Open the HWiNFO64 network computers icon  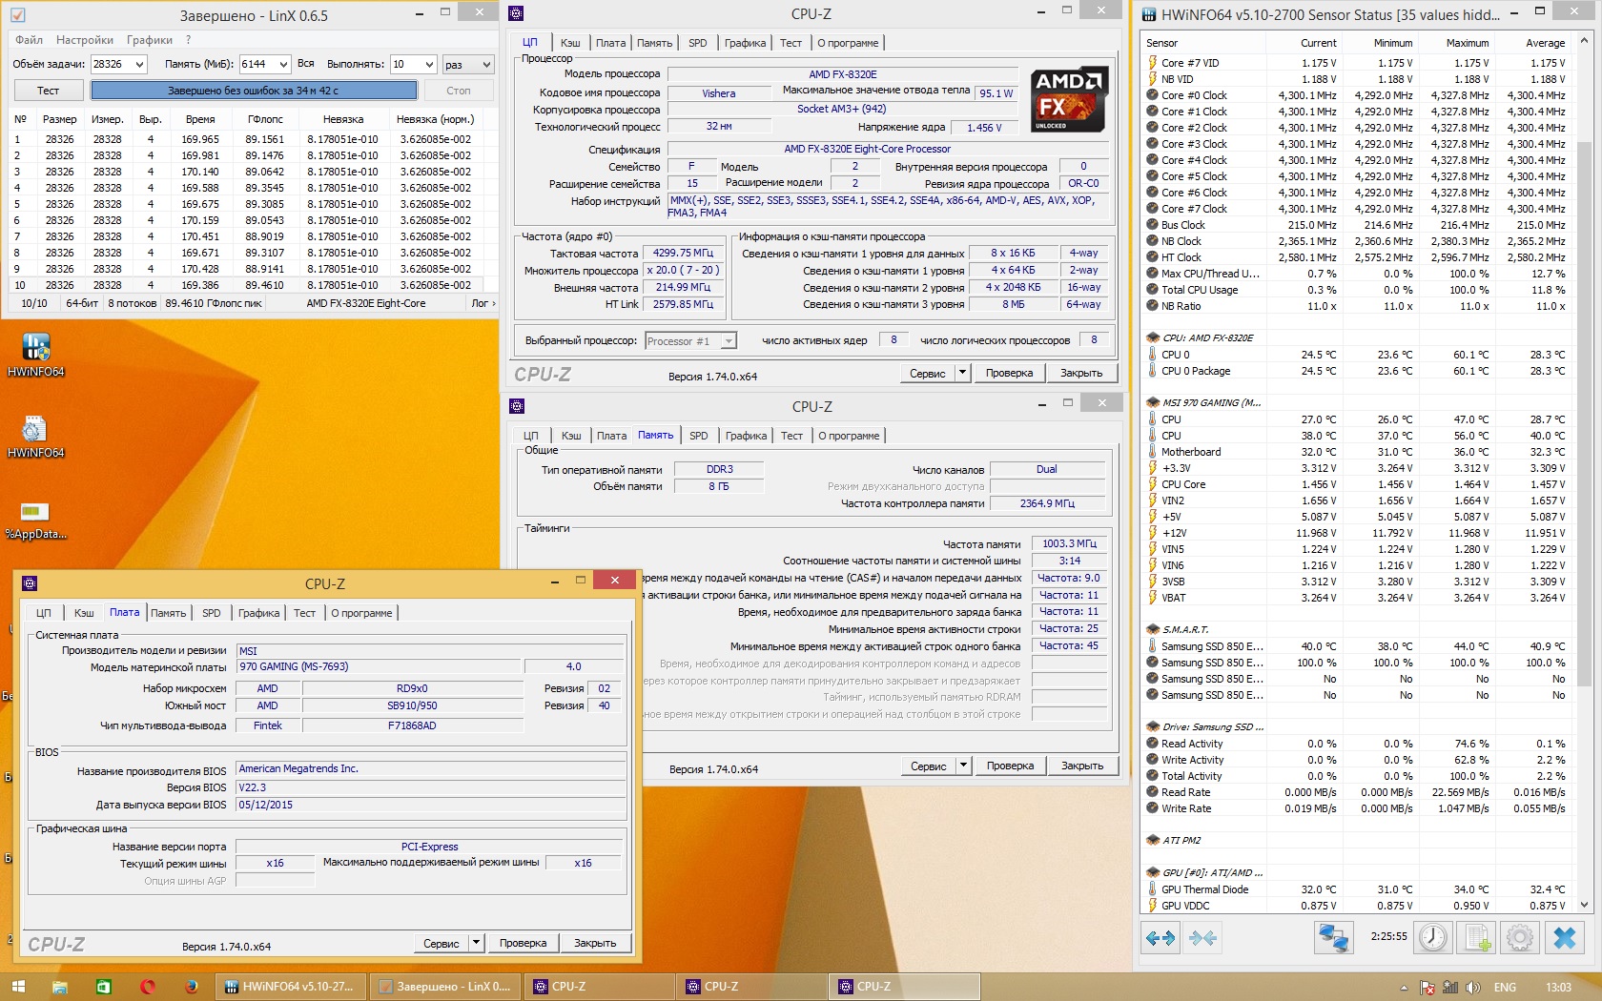pyautogui.click(x=1333, y=938)
